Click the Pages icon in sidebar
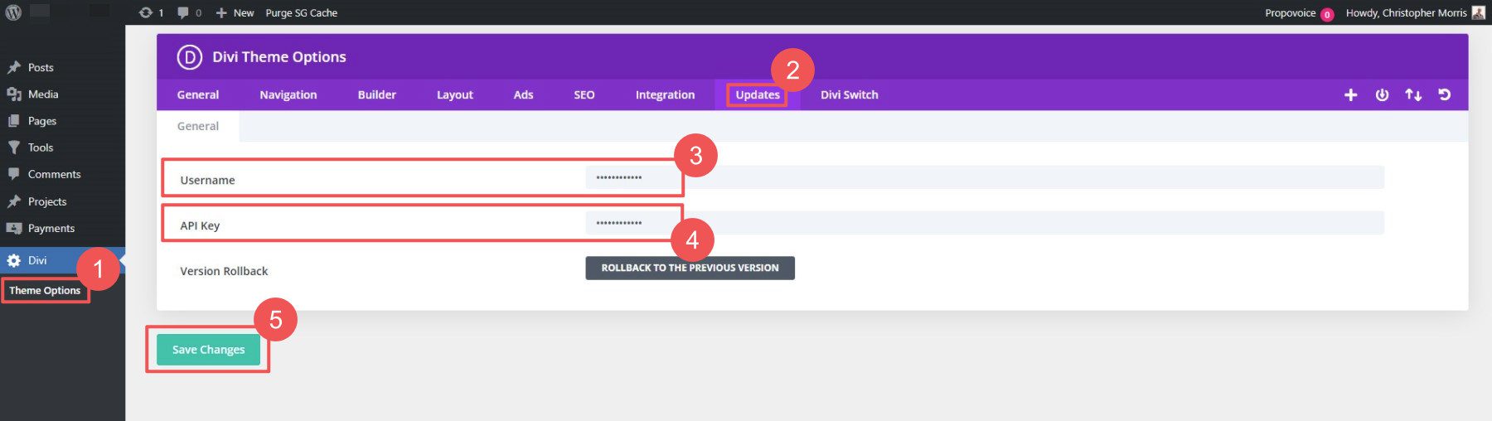The height and width of the screenshot is (421, 1492). click(x=14, y=120)
